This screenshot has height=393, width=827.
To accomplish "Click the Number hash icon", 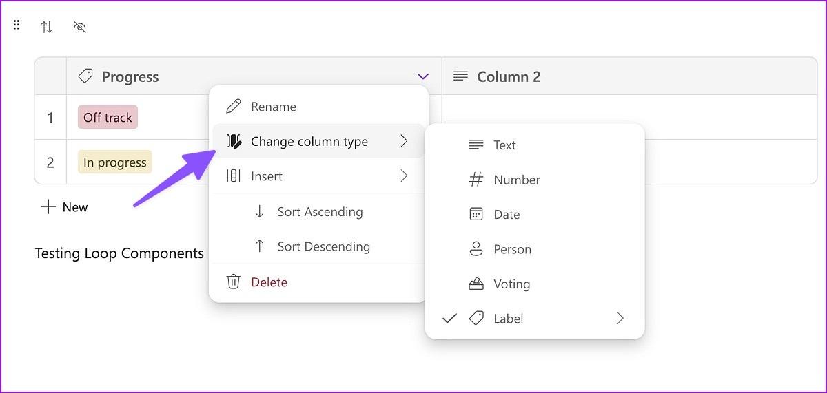I will [x=476, y=180].
